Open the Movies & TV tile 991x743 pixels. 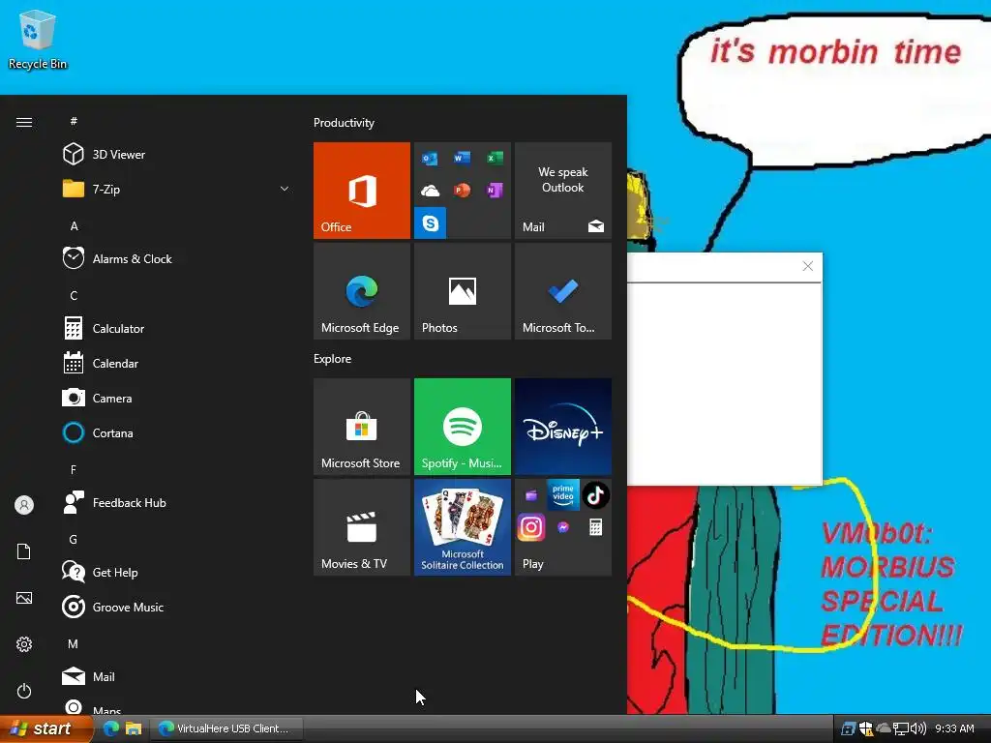362,527
